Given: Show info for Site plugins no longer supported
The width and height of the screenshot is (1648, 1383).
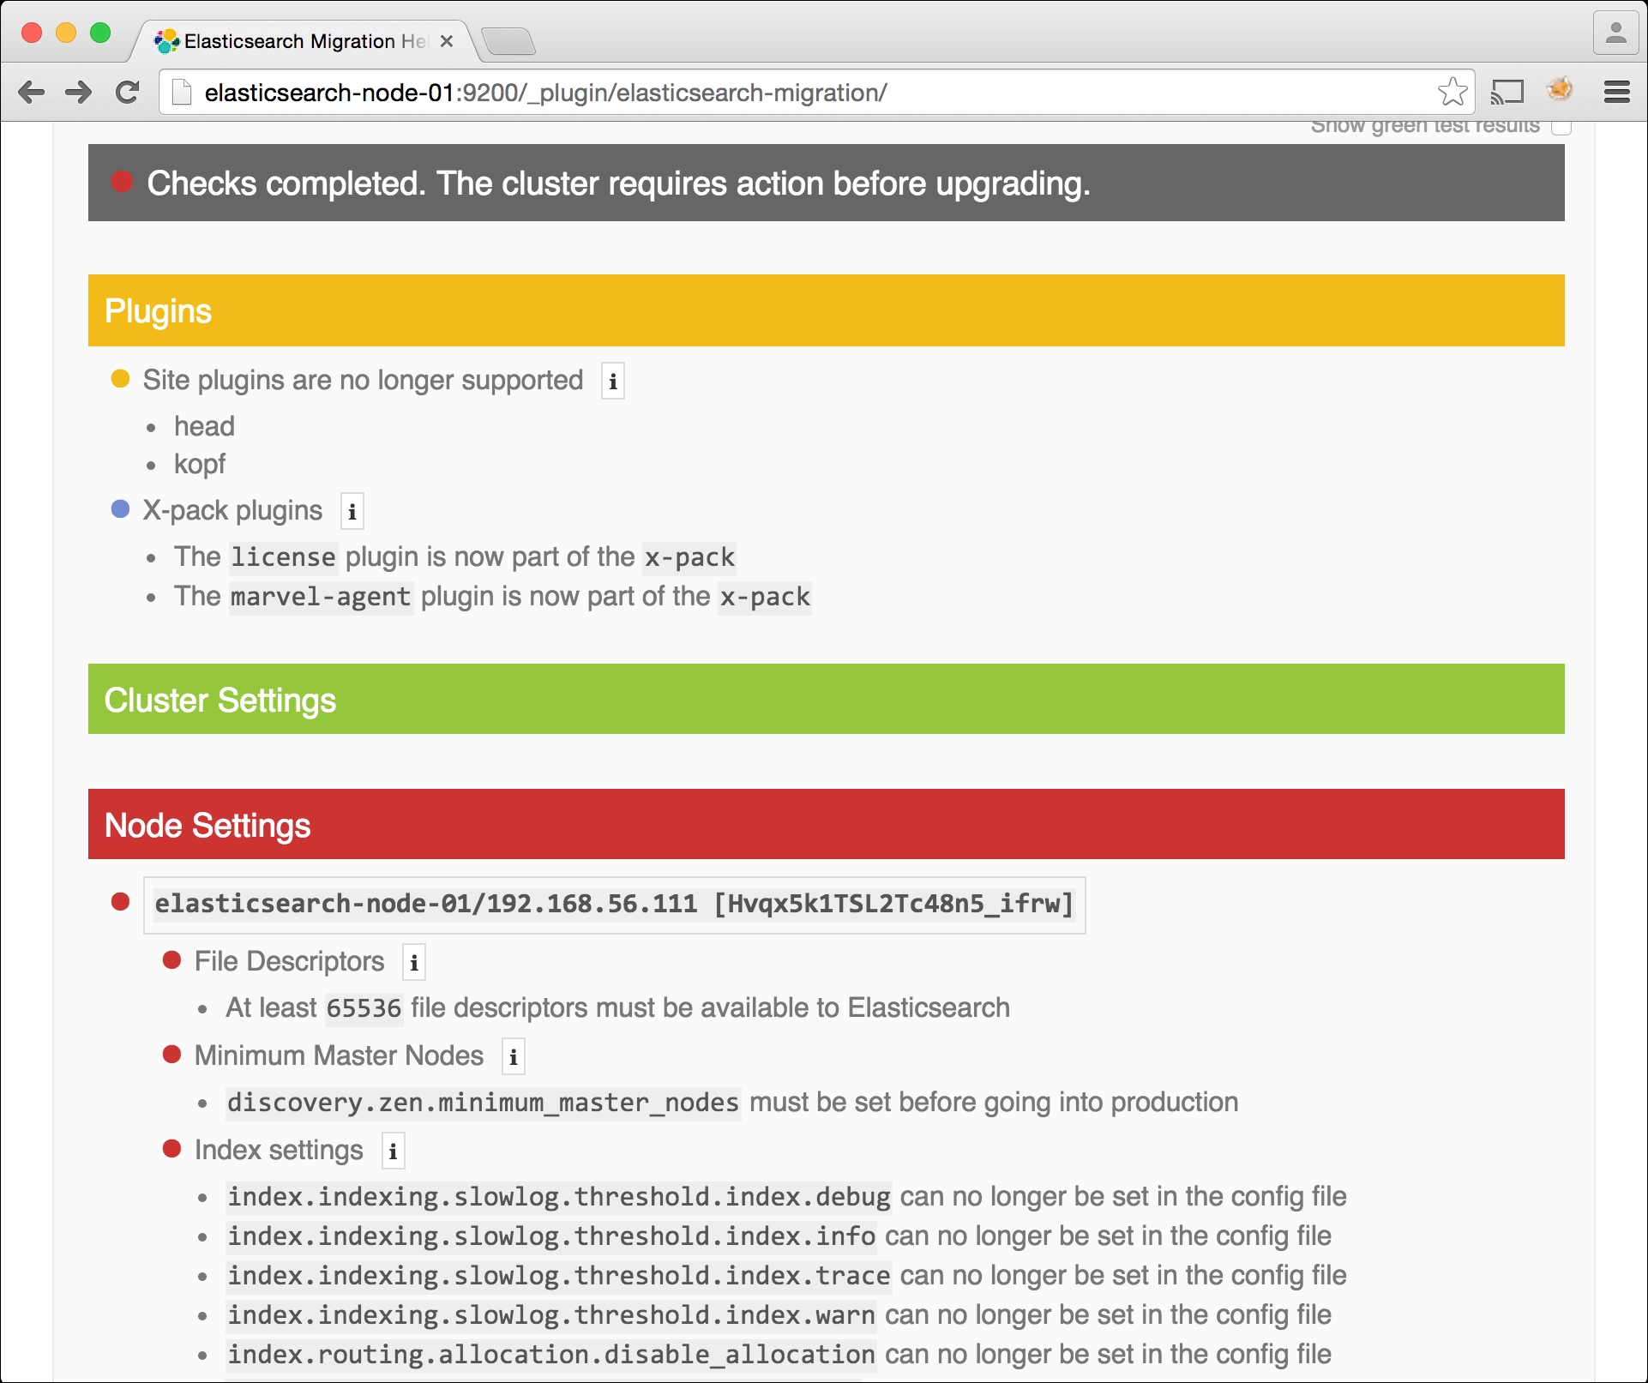Looking at the screenshot, I should [613, 382].
